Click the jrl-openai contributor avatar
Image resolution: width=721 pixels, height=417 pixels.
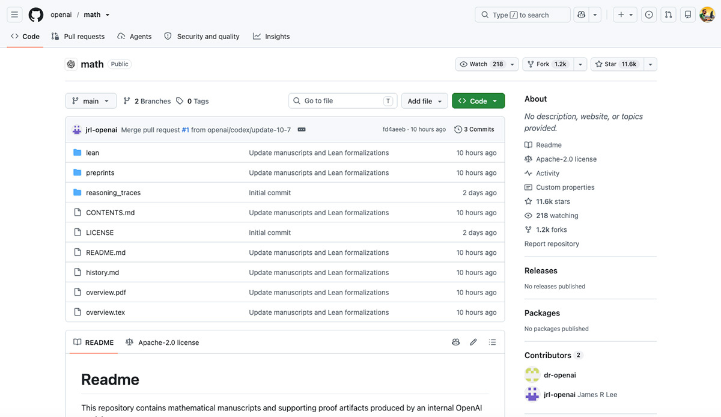point(532,395)
